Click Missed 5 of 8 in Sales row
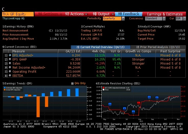This screenshot has height=134, width=188. point(170,63)
